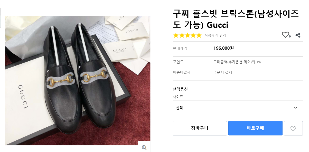
Task: Click the third yellow rating star
Action: click(187, 35)
